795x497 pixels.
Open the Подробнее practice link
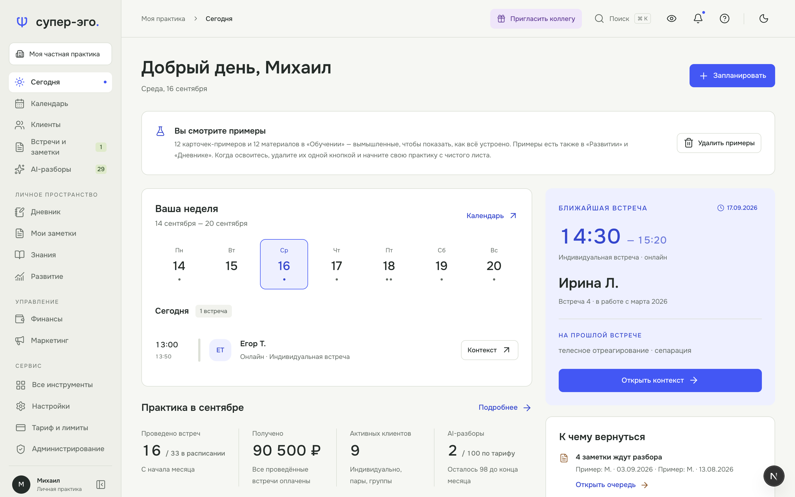click(x=505, y=408)
